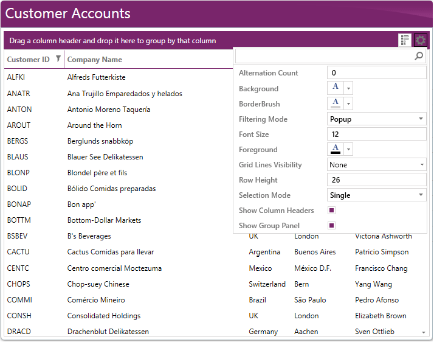
Task: Click the Row Height value field
Action: [376, 180]
